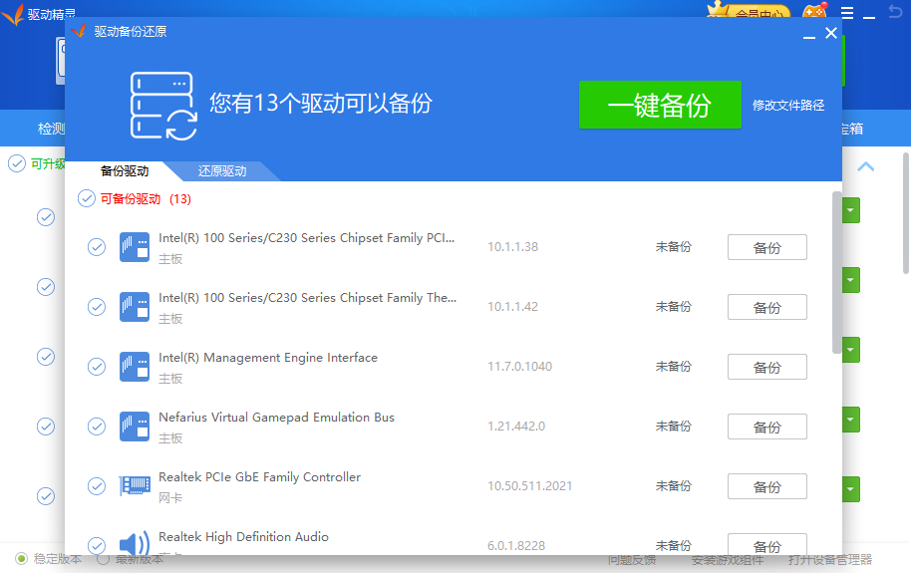Click 备份 button for Realtek PCIe GbE Controller

coord(766,487)
